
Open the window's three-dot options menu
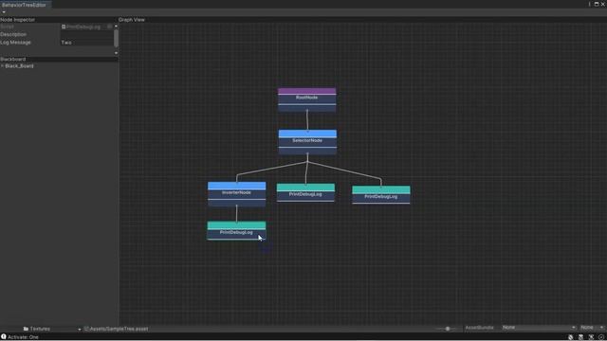(x=590, y=4)
